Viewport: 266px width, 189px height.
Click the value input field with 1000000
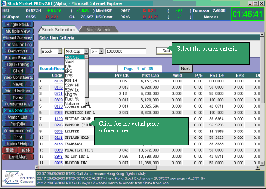126,51
